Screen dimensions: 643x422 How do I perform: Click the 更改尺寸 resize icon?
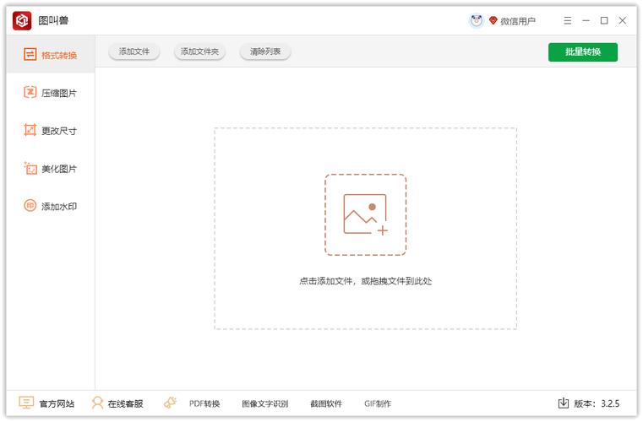click(x=30, y=130)
